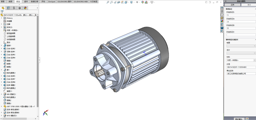Switch to the SOLIDWORKS MBD tab
256x120 pixels.
[81, 1]
